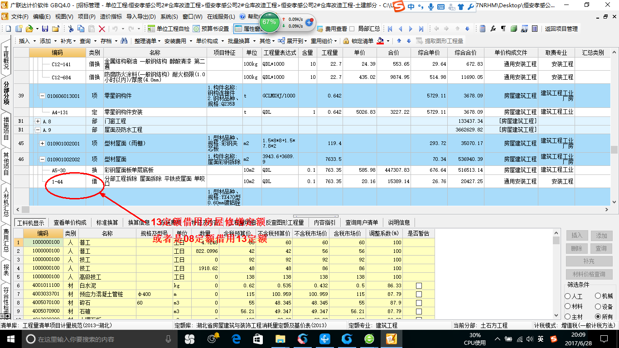Screen dimensions: 619x348
Task: Click the 锁定清单 lock list button
Action: (358, 41)
